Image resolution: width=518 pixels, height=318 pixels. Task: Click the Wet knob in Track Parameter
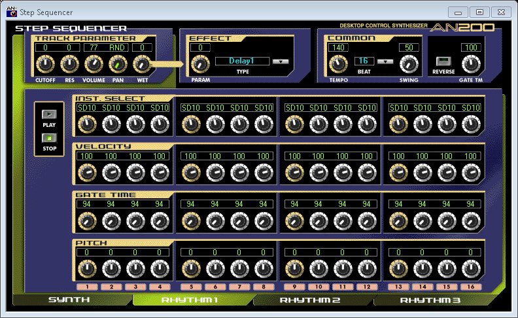pyautogui.click(x=142, y=64)
